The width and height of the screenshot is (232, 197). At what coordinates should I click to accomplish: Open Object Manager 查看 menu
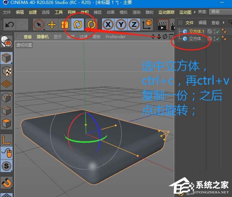click(x=215, y=23)
